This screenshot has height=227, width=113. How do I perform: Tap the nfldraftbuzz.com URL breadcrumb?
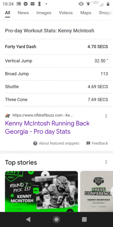43,115
